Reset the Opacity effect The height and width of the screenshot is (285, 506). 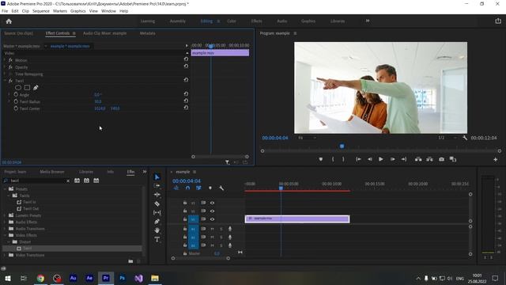pos(186,66)
